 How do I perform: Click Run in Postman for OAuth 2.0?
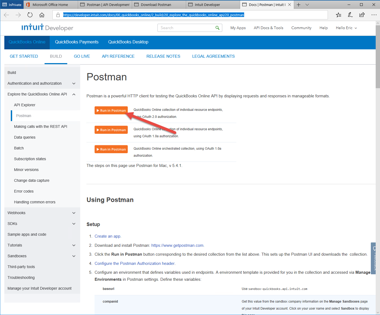(x=111, y=110)
